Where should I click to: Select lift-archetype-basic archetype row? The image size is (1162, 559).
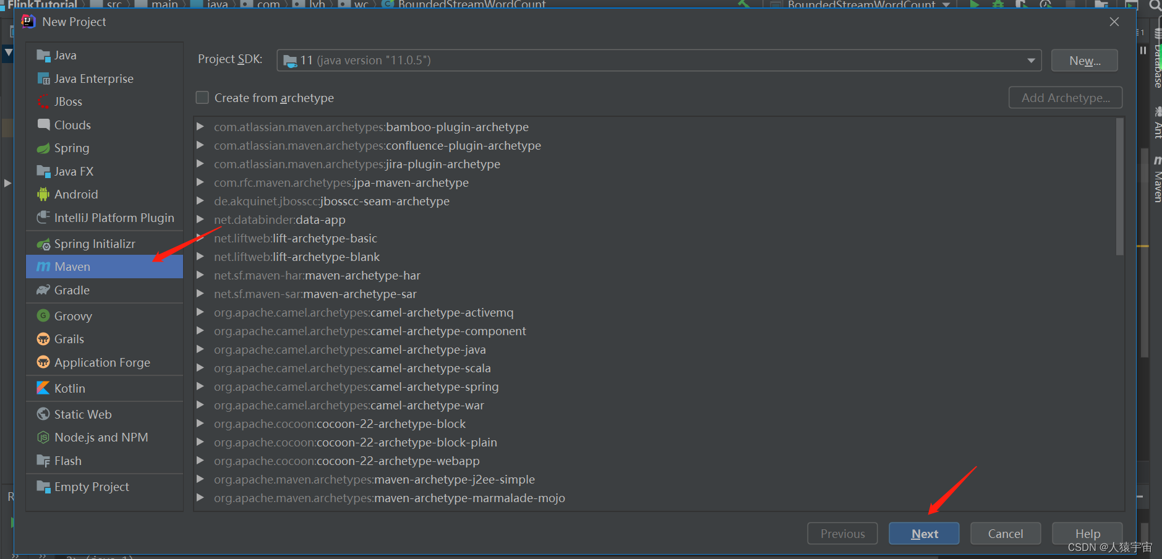pyautogui.click(x=655, y=238)
